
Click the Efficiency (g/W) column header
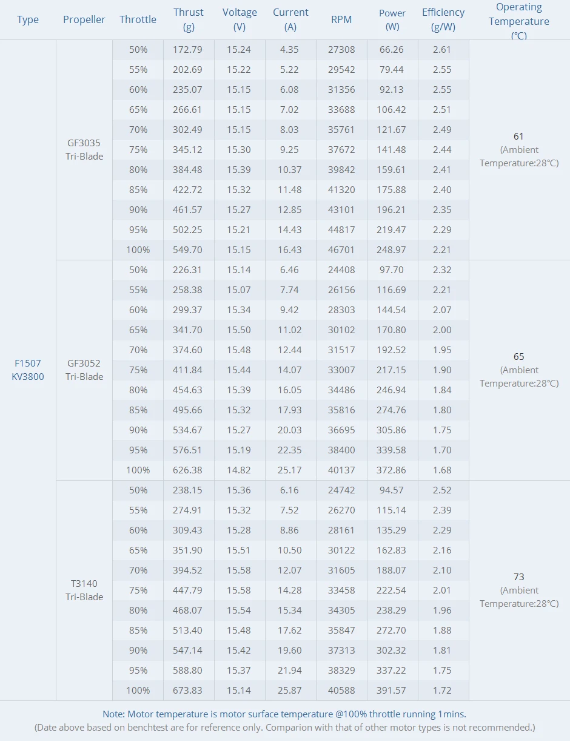pos(443,20)
